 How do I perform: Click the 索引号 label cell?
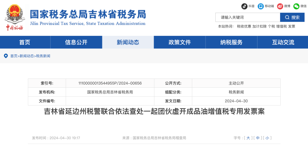coord(47,83)
